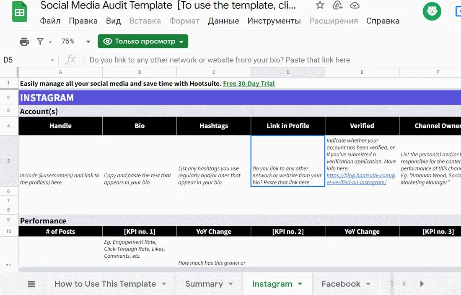The image size is (461, 295).
Task: Switch to the Facebook sheet tab
Action: 341,284
